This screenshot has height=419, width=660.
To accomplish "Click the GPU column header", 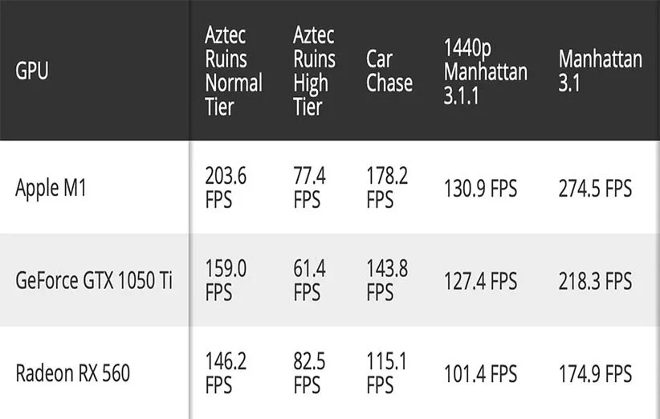I will 32,71.
